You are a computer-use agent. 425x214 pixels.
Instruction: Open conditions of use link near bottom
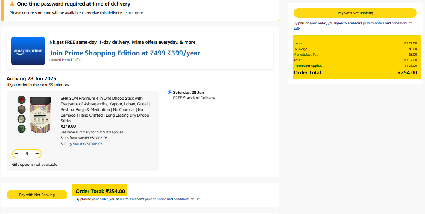click(187, 199)
